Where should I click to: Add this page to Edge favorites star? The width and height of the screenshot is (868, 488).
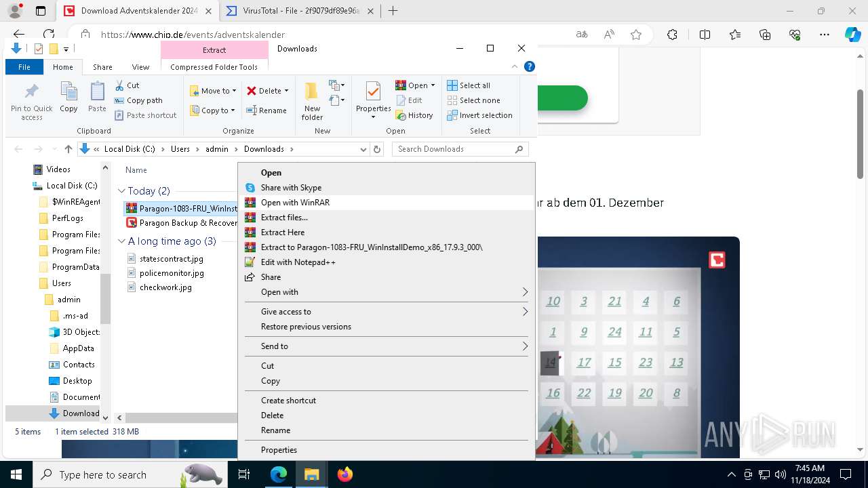(636, 35)
